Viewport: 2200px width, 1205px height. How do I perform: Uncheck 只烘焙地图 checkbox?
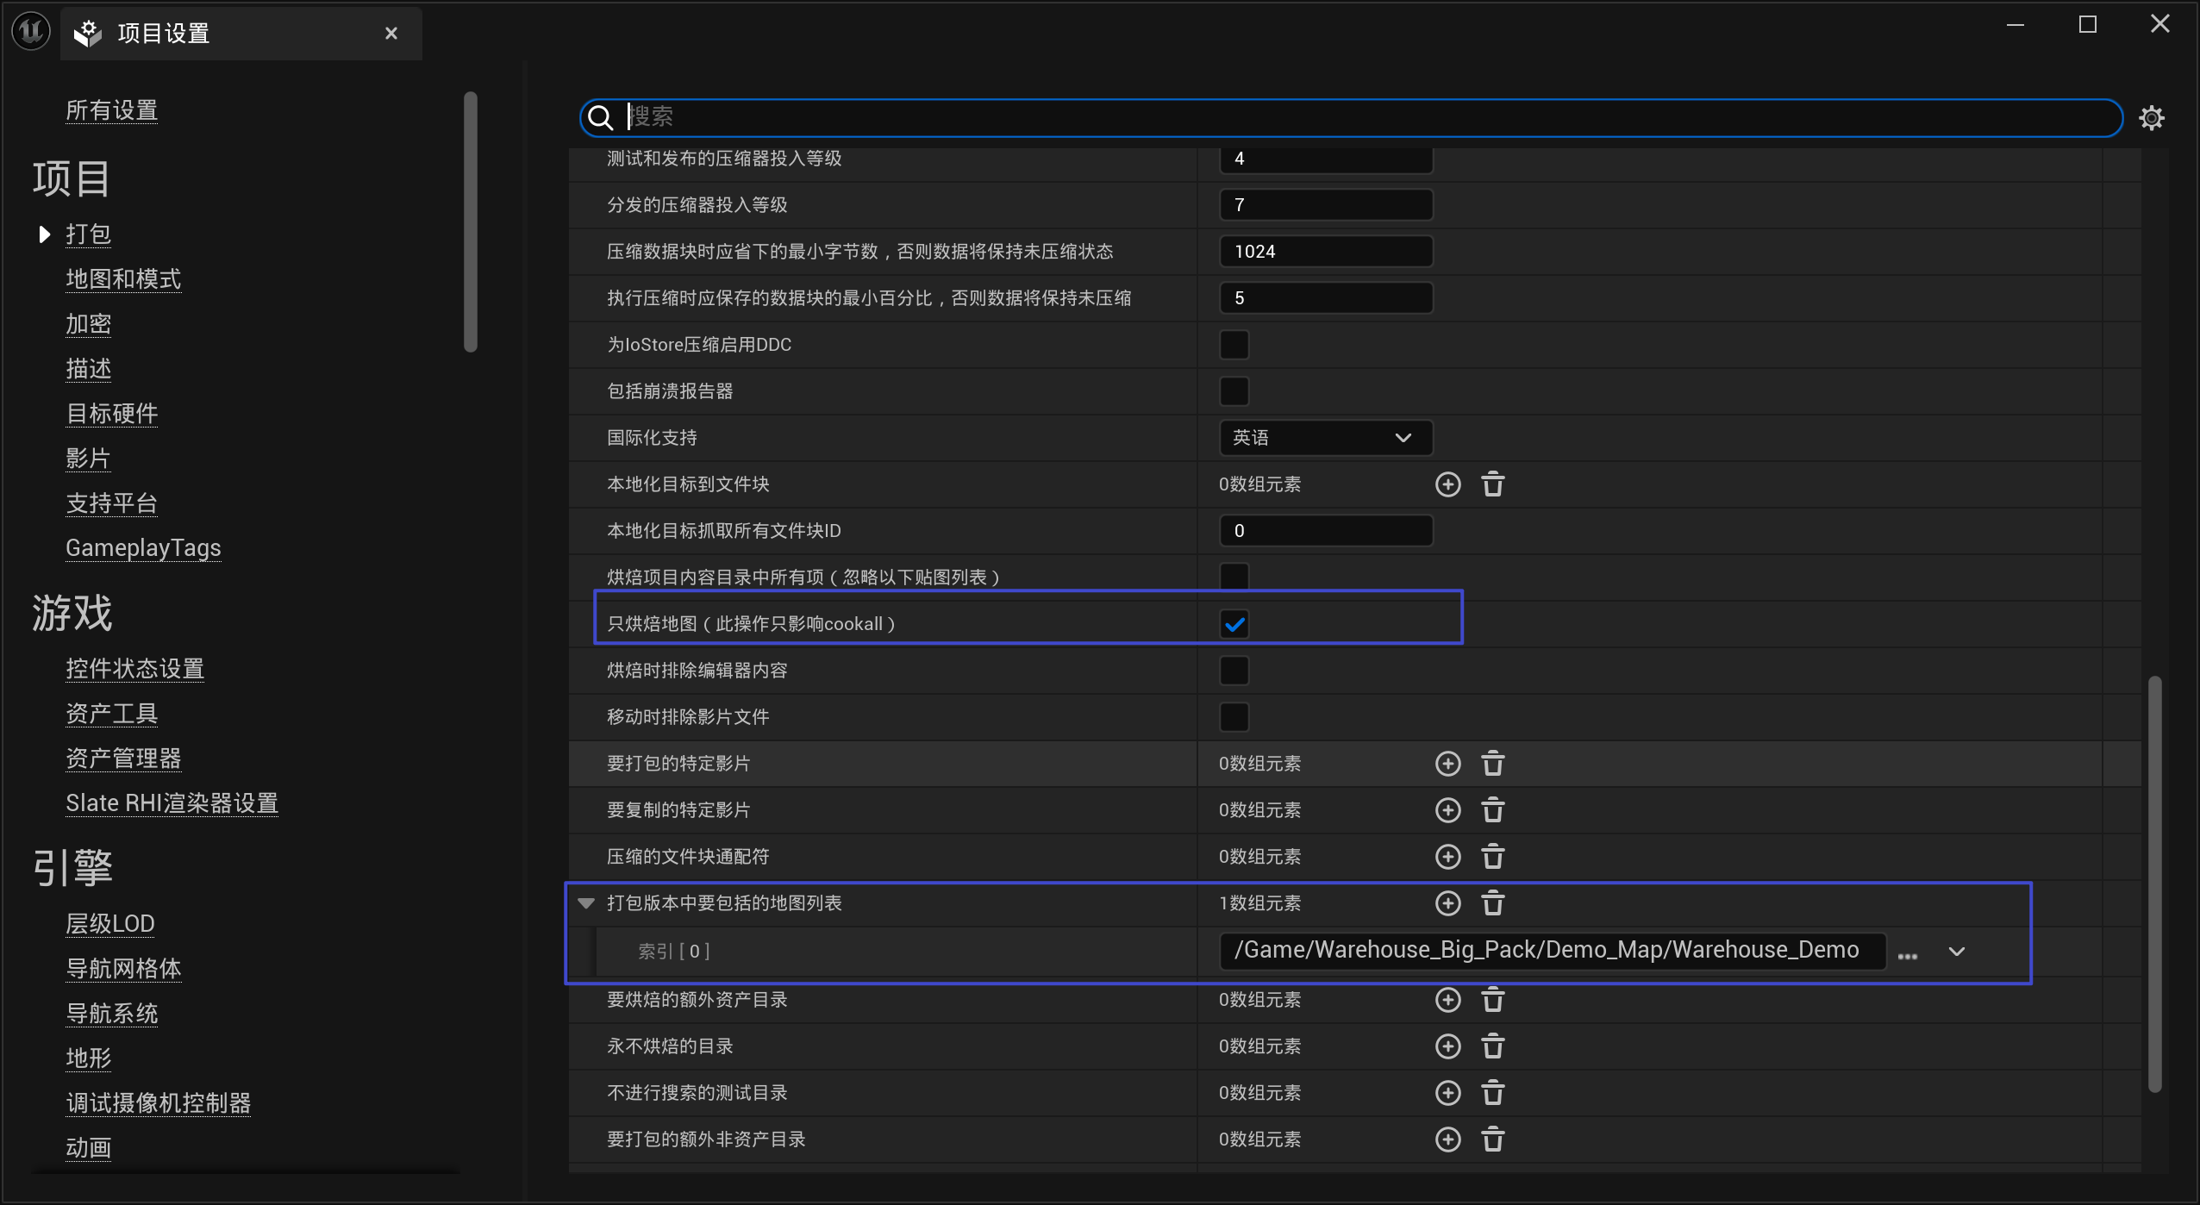pos(1234,624)
